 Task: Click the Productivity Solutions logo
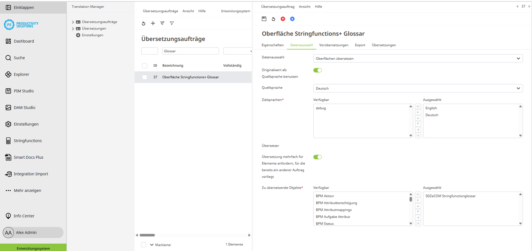21,25
